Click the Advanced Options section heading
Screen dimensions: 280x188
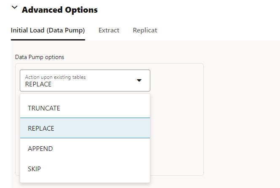(x=60, y=9)
